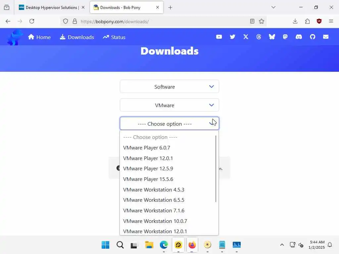Open Windows taskbar search

coord(120,245)
